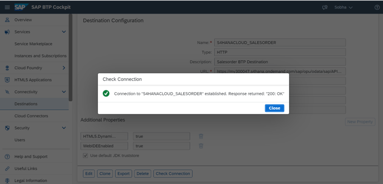Click the Connectivity plug icon
The width and height of the screenshot is (383, 184).
click(7, 92)
